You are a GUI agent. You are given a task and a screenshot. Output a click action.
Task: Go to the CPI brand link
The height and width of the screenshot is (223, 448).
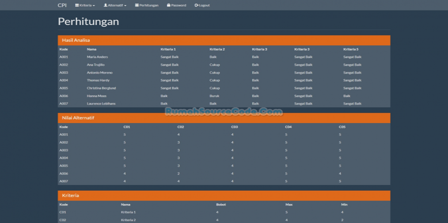point(62,6)
